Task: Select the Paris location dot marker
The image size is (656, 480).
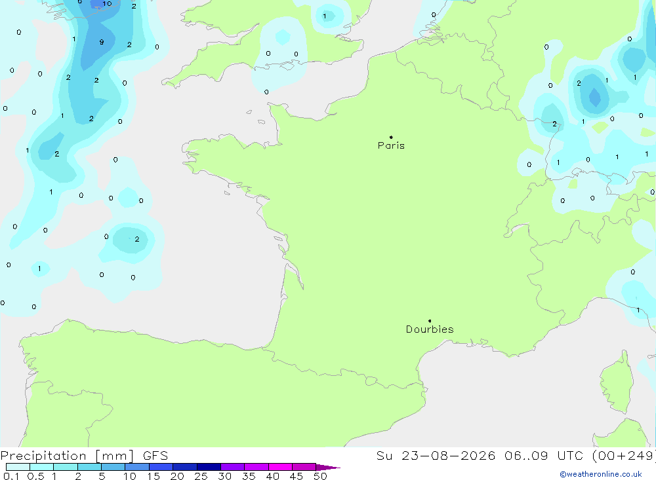Action: click(391, 137)
